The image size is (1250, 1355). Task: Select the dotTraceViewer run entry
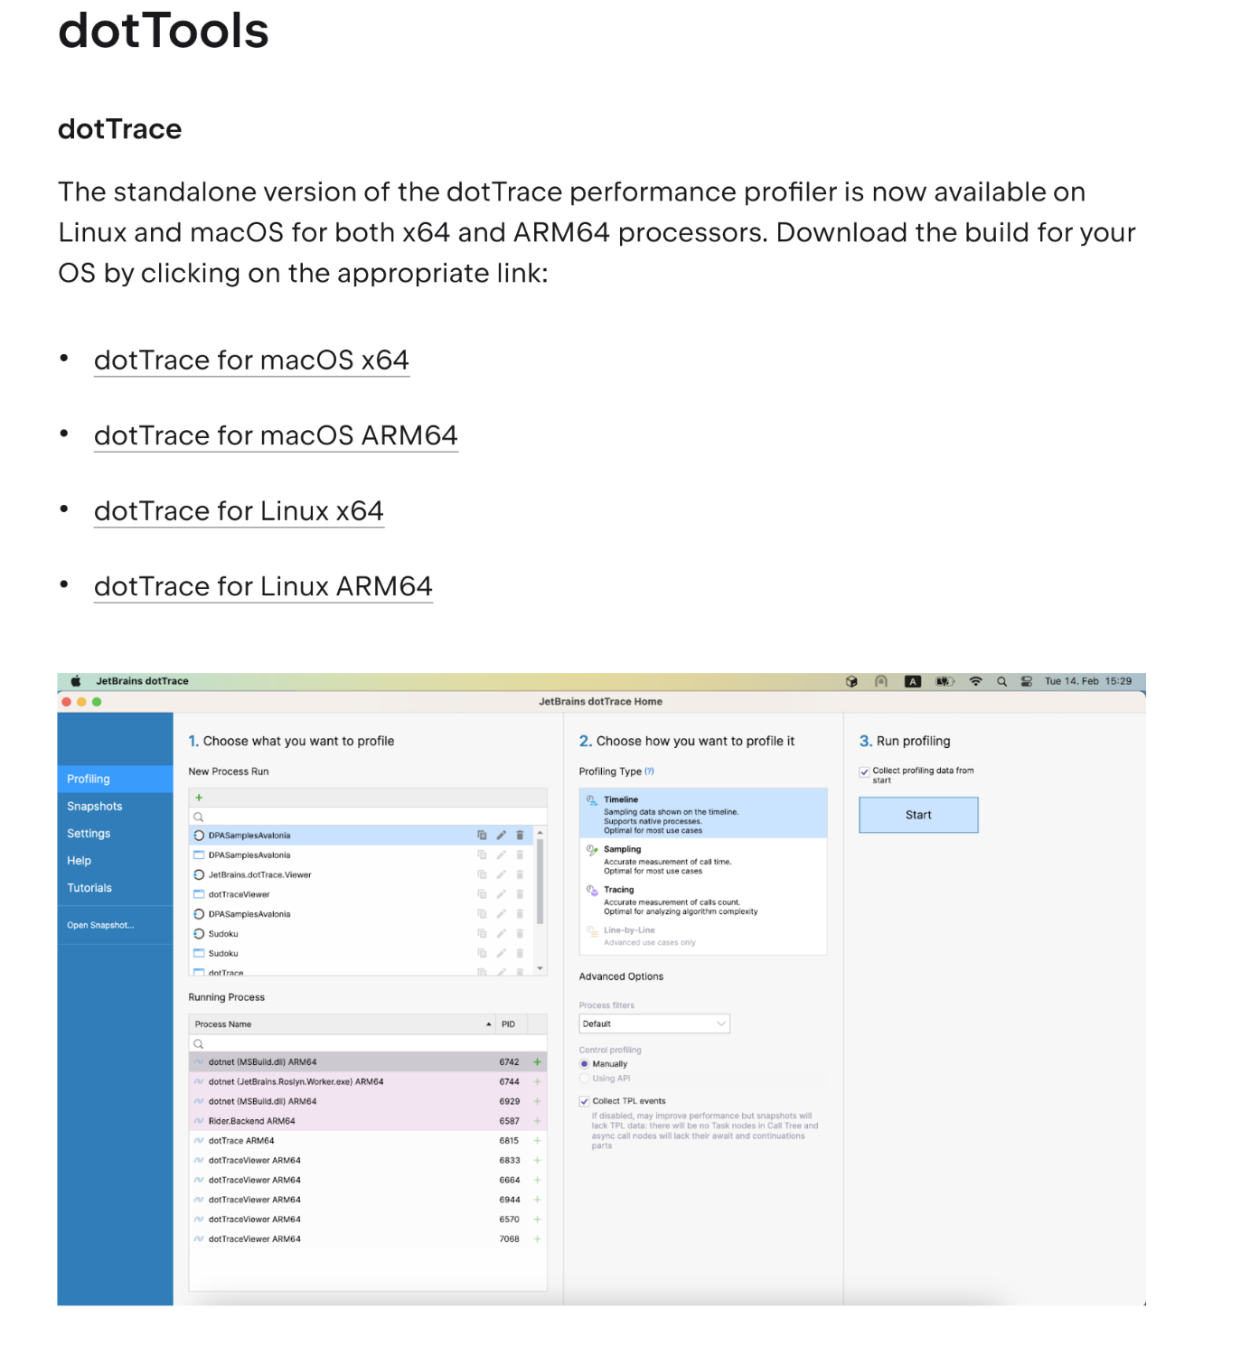click(x=362, y=894)
